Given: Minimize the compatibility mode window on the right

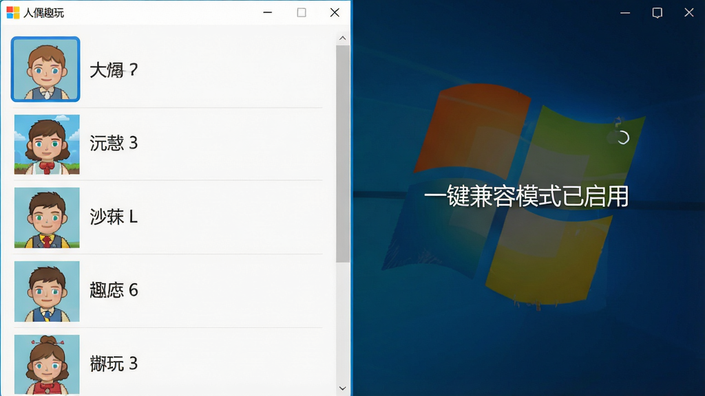Looking at the screenshot, I should [x=625, y=13].
